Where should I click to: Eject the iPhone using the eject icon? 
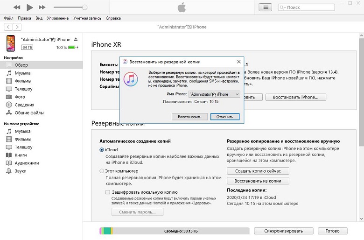pos(76,40)
